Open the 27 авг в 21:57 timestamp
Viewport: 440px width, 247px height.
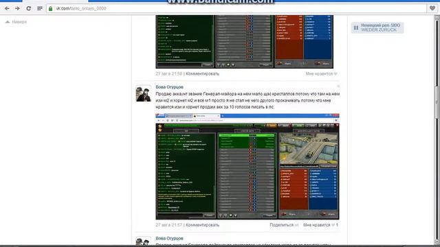click(169, 225)
